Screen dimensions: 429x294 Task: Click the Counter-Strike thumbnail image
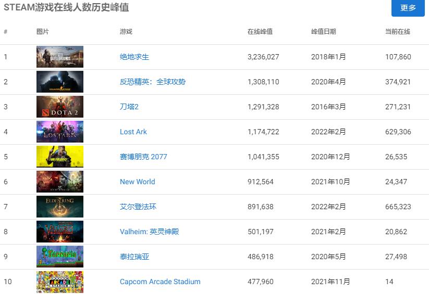pos(60,82)
